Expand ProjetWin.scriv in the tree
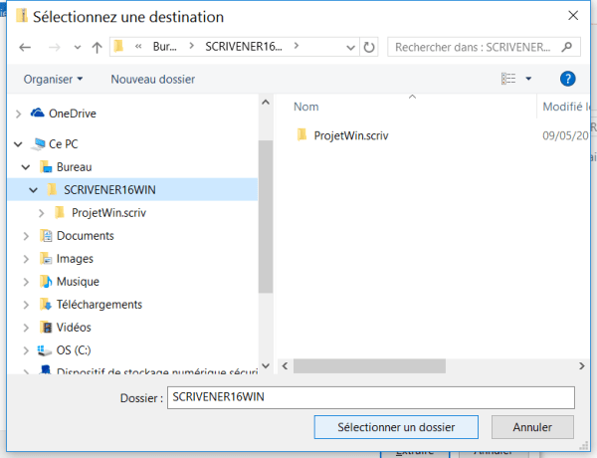The width and height of the screenshot is (597, 458). [x=41, y=213]
